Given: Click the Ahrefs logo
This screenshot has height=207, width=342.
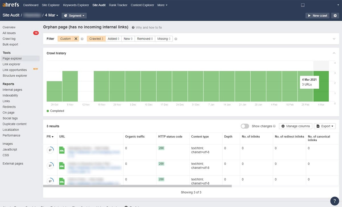Looking at the screenshot, I should (x=11, y=5).
